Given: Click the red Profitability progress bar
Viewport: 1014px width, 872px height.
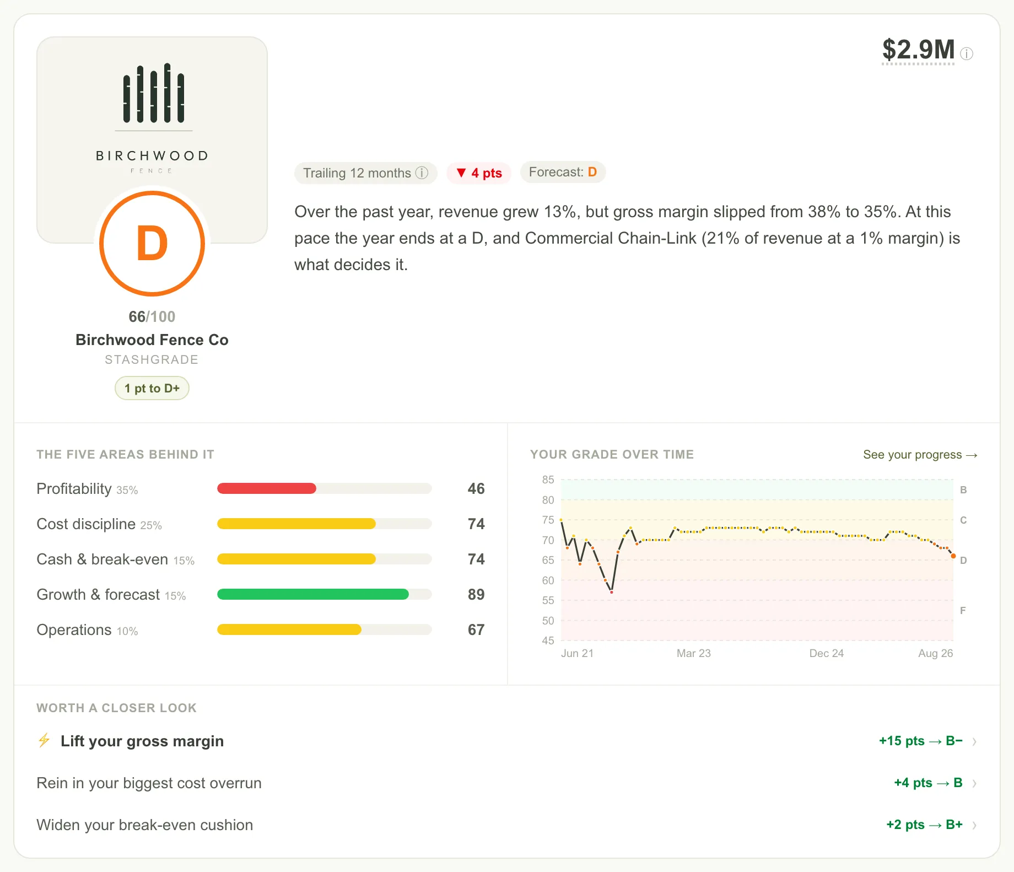Looking at the screenshot, I should tap(267, 488).
